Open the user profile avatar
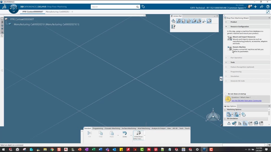The height and width of the screenshot is (152, 271). pos(249,7)
